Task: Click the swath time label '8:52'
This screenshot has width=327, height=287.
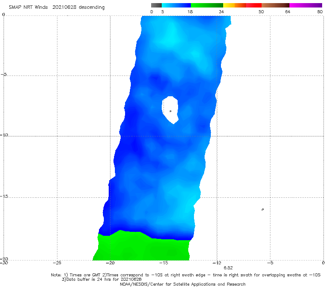Action: (x=228, y=268)
